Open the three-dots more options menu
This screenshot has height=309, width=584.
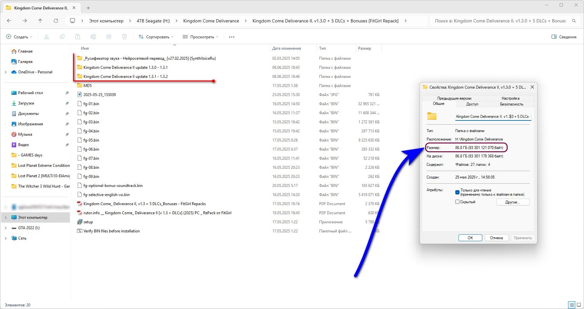232,37
